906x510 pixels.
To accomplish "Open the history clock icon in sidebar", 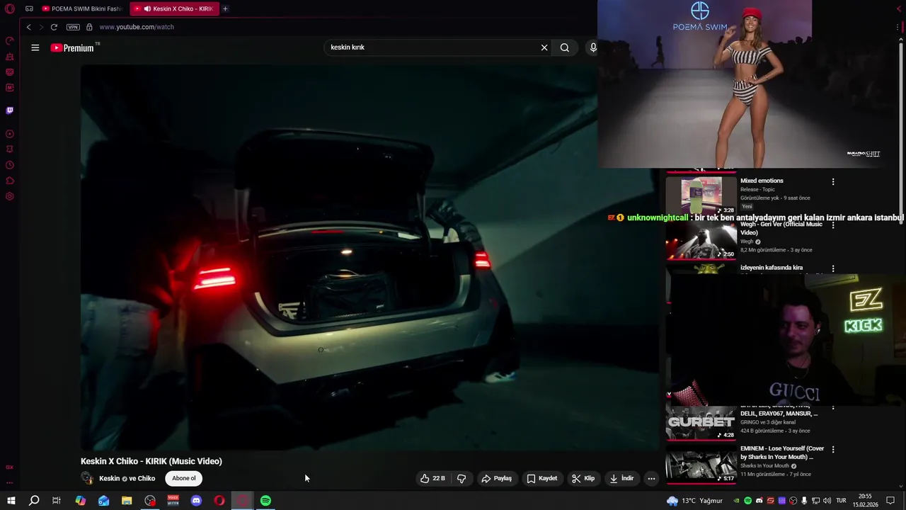I will tap(10, 165).
